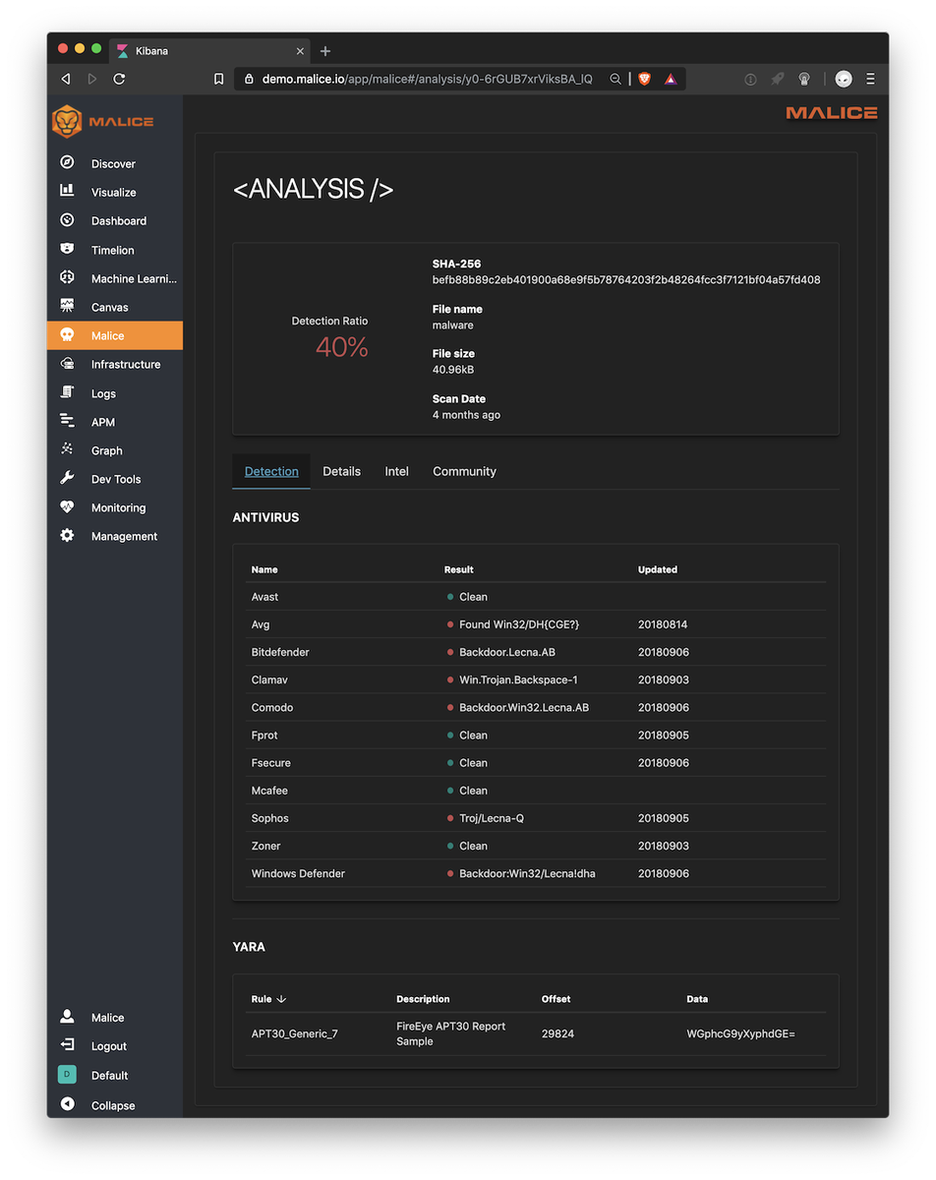Click APT30_Generic_7 rule name
Image resolution: width=936 pixels, height=1180 pixels.
pos(294,1033)
